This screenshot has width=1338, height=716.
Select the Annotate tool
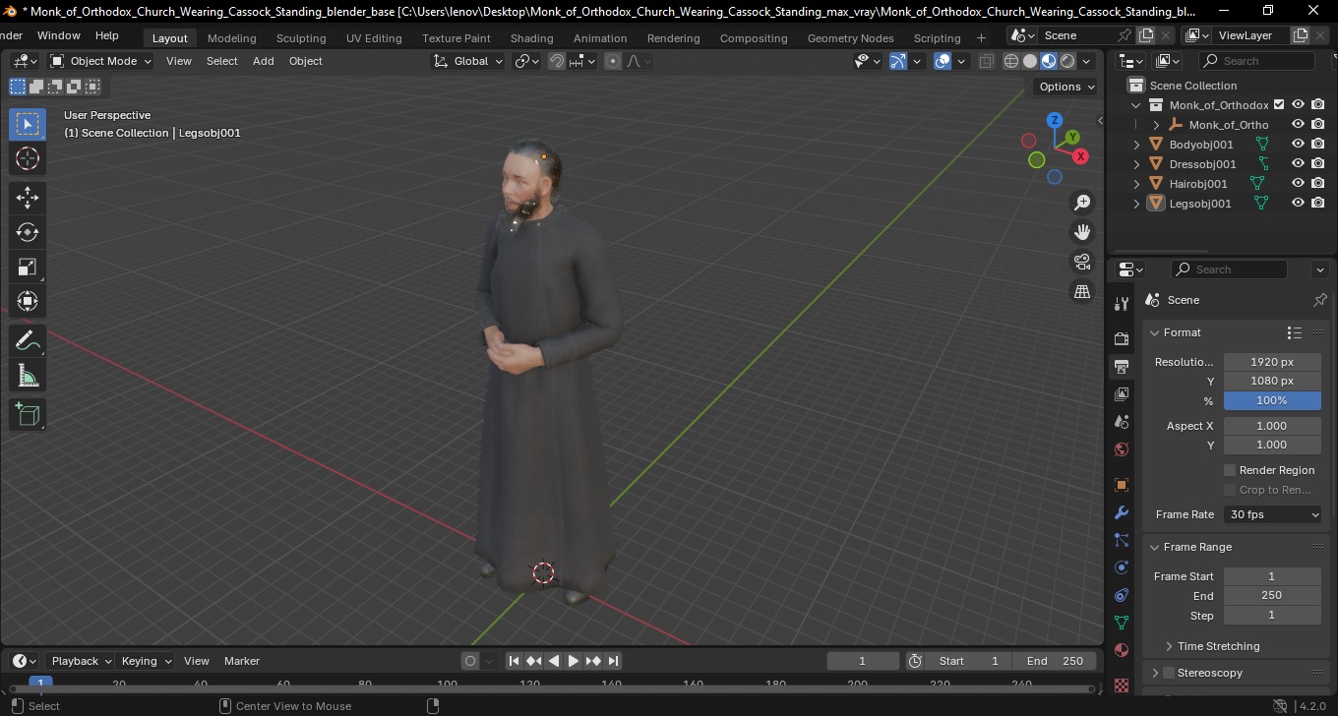coord(28,341)
